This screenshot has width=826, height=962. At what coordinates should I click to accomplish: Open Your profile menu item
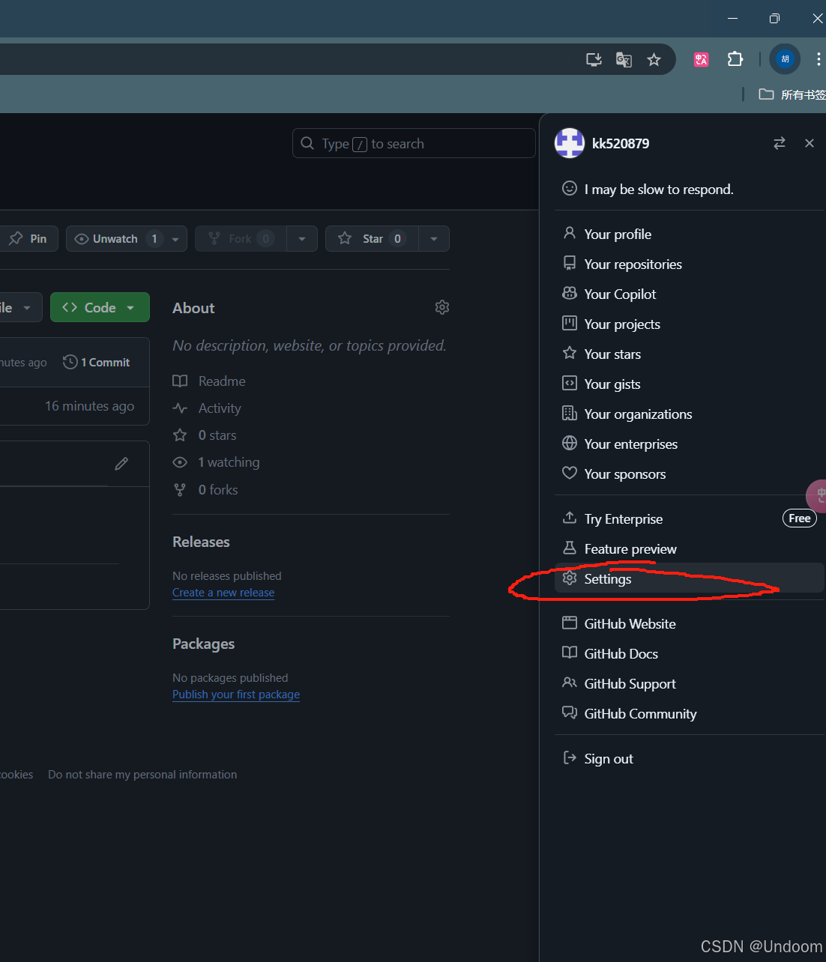click(689, 234)
